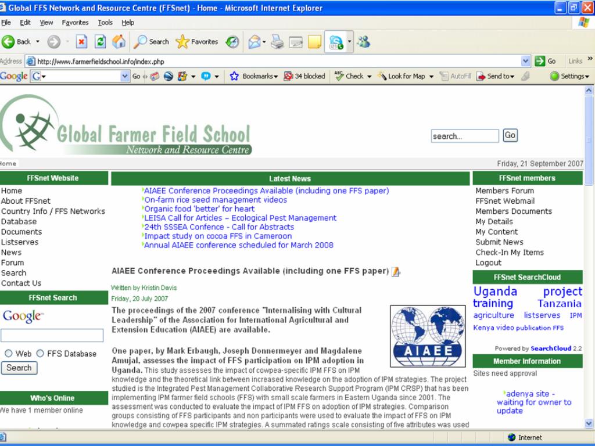Open 'On-farm rice seed management videos' link
Screen dimensions: 595x446
(x=216, y=200)
